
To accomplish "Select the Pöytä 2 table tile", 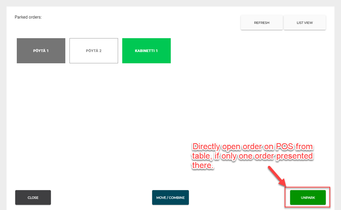I will [94, 51].
